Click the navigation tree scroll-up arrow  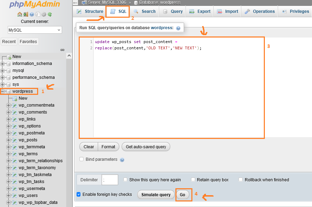(69, 56)
